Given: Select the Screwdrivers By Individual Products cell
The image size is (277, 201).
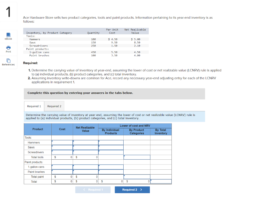Looking at the screenshot, I should pyautogui.click(x=111, y=152).
